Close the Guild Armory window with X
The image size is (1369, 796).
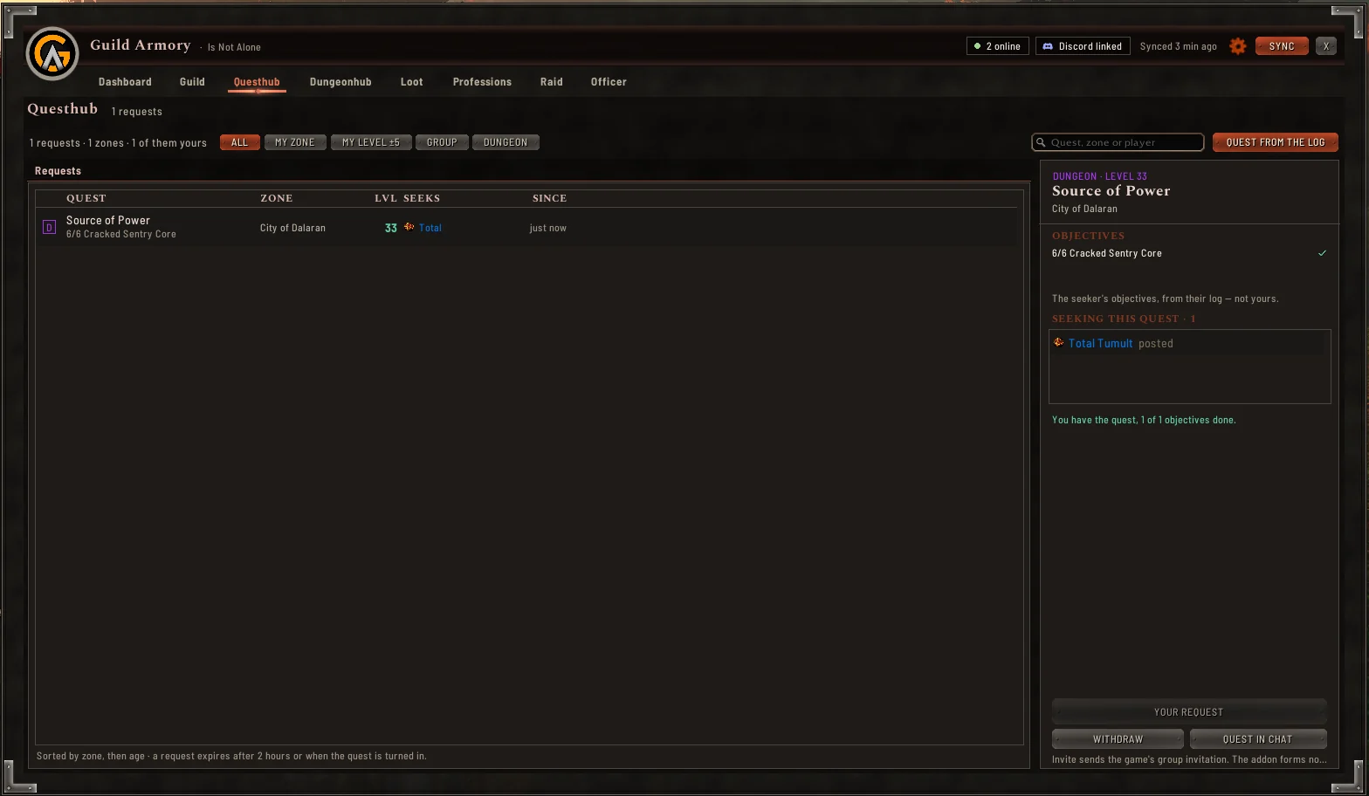pos(1326,46)
